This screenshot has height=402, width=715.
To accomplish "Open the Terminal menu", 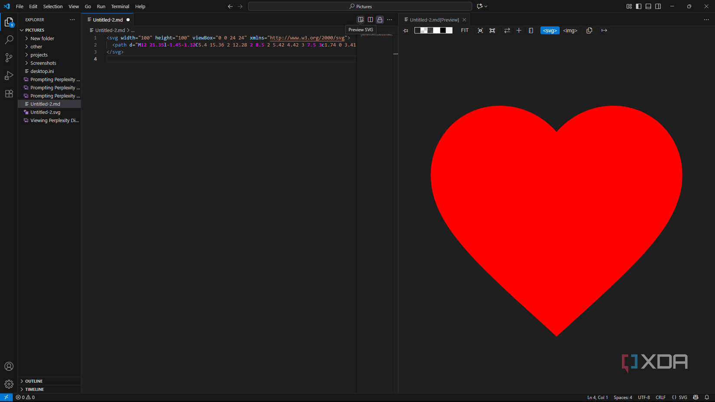I will 120,6.
